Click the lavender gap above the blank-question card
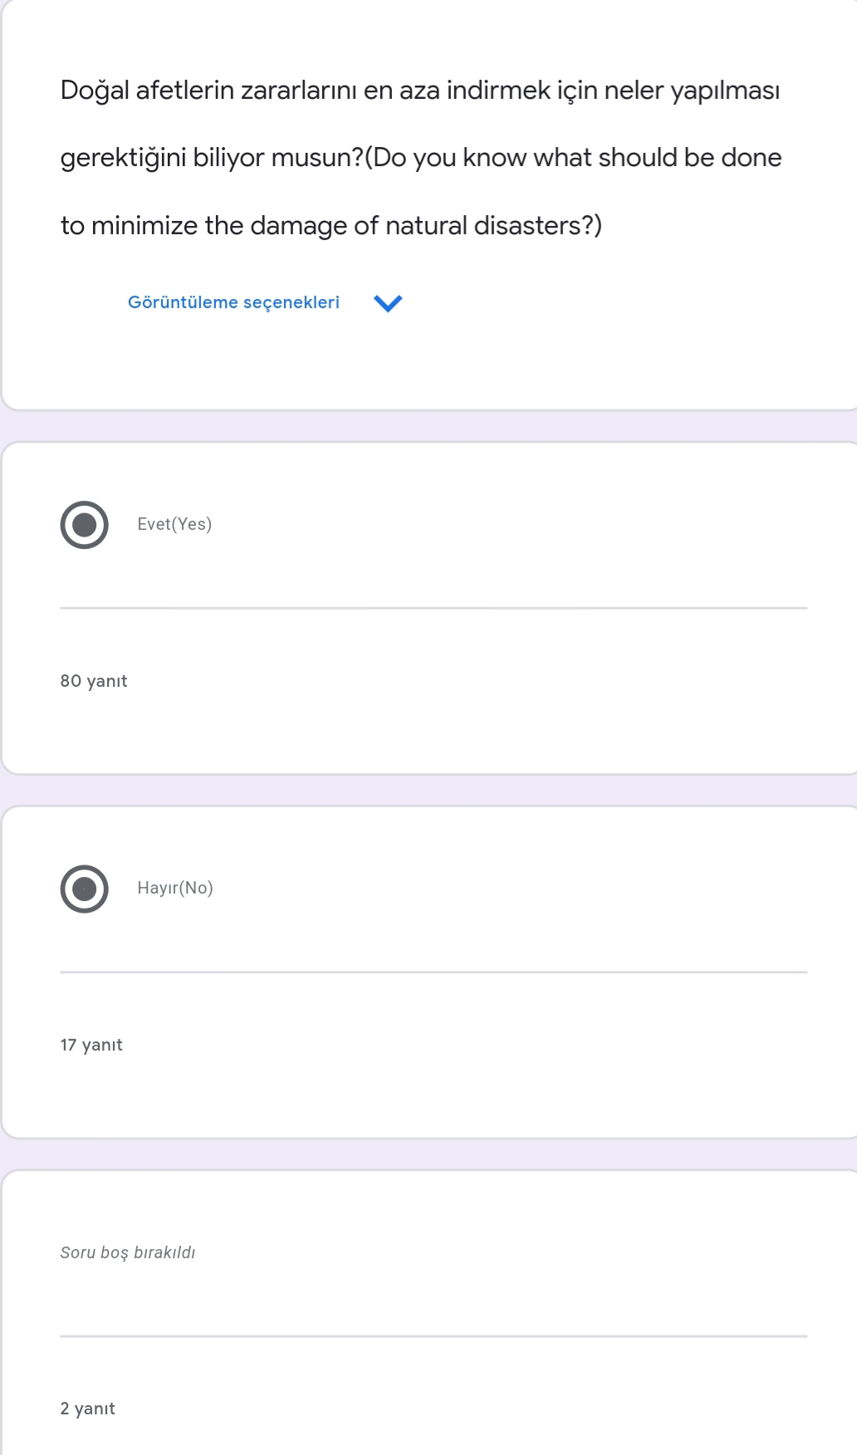 [428, 1154]
